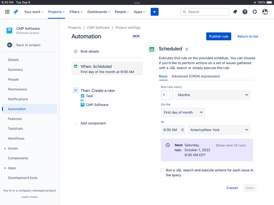Open Permissions in sidebar
Image resolution: width=274 pixels, height=205 pixels.
(18, 89)
